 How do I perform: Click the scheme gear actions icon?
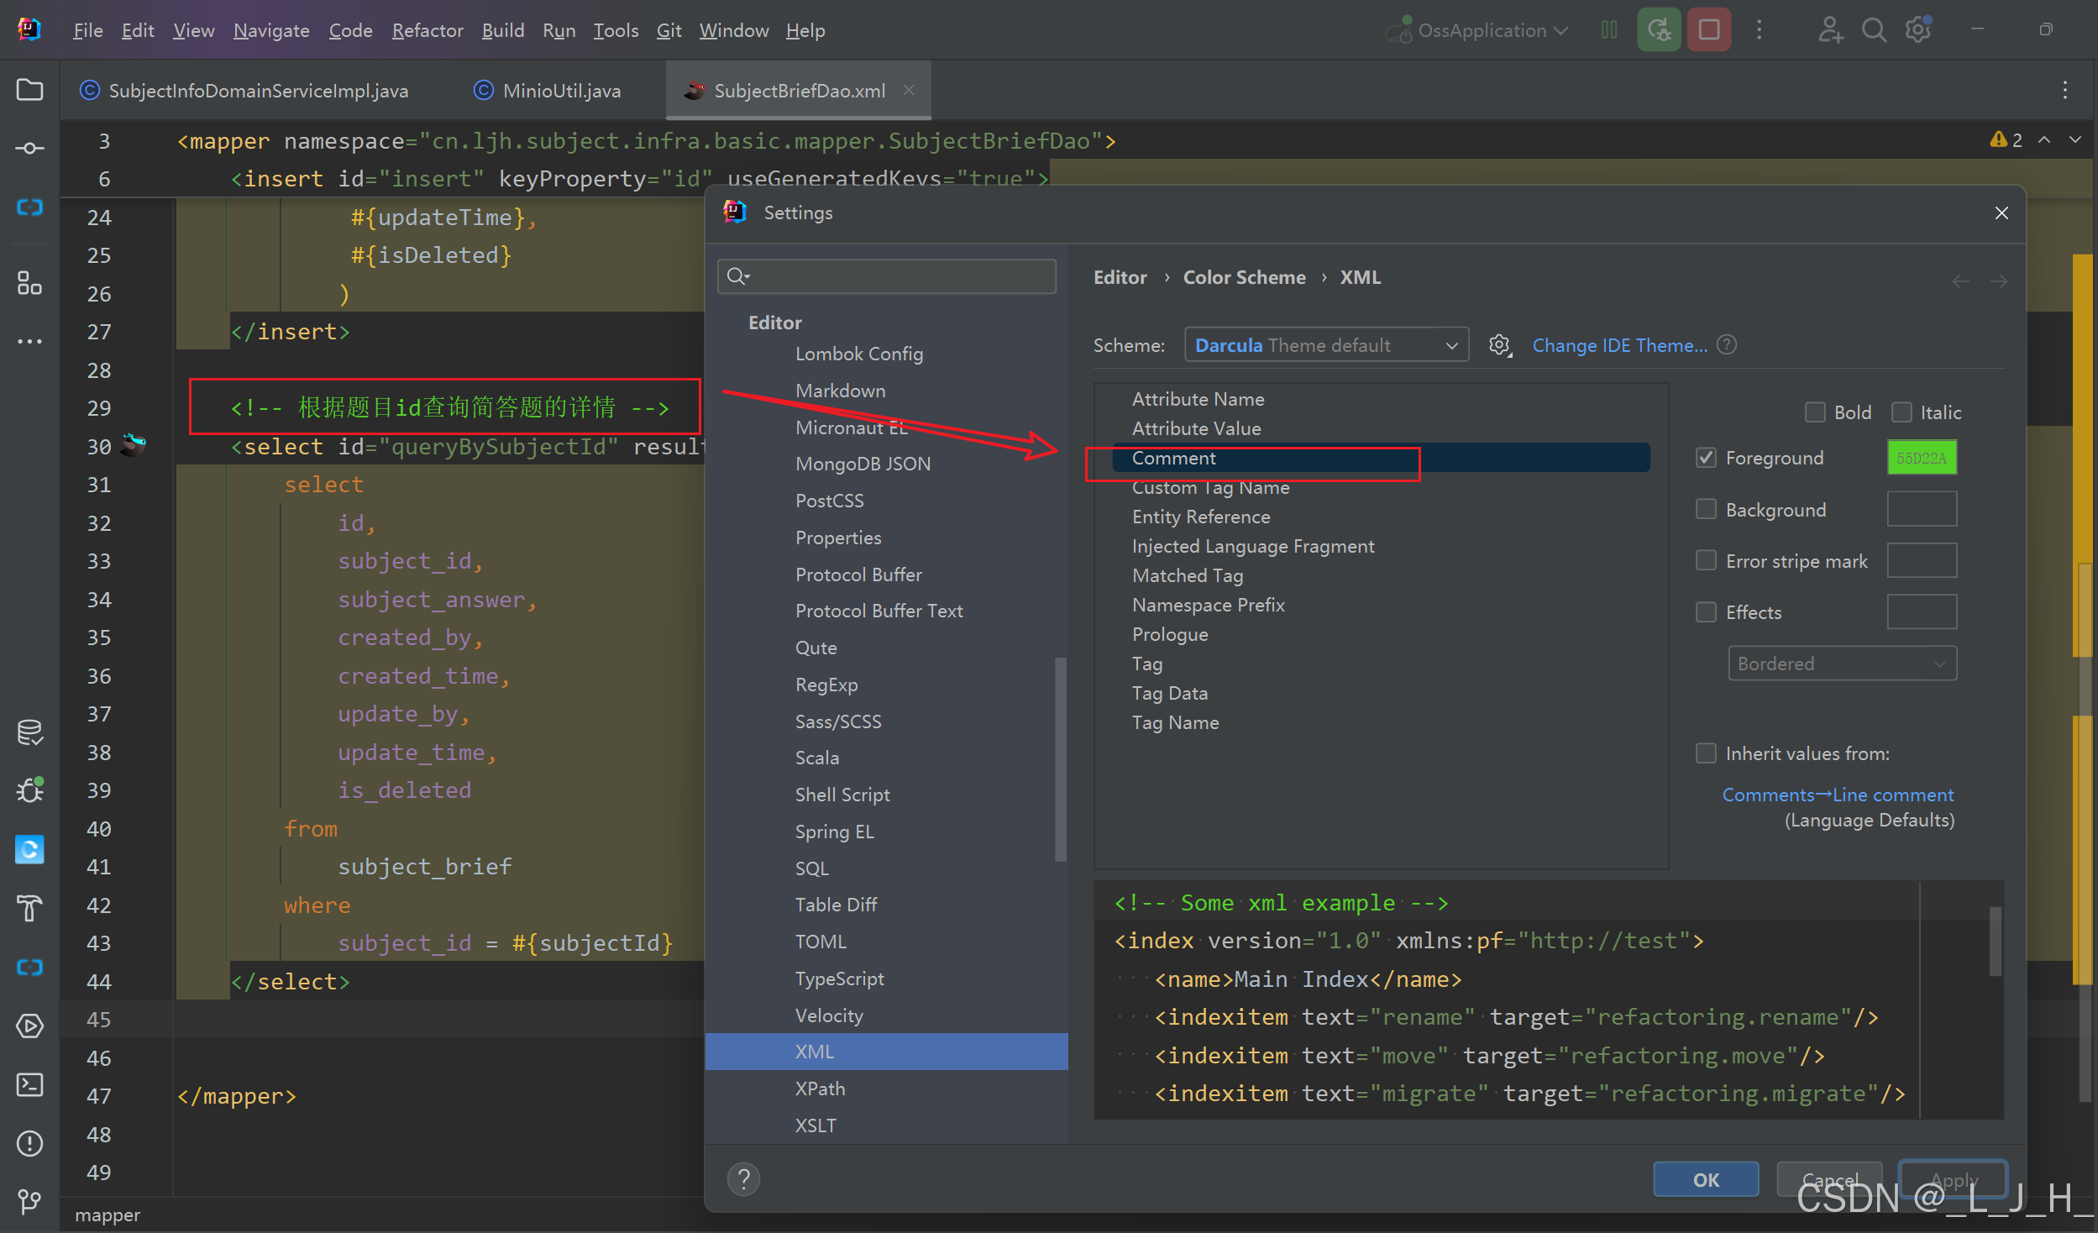(x=1499, y=345)
